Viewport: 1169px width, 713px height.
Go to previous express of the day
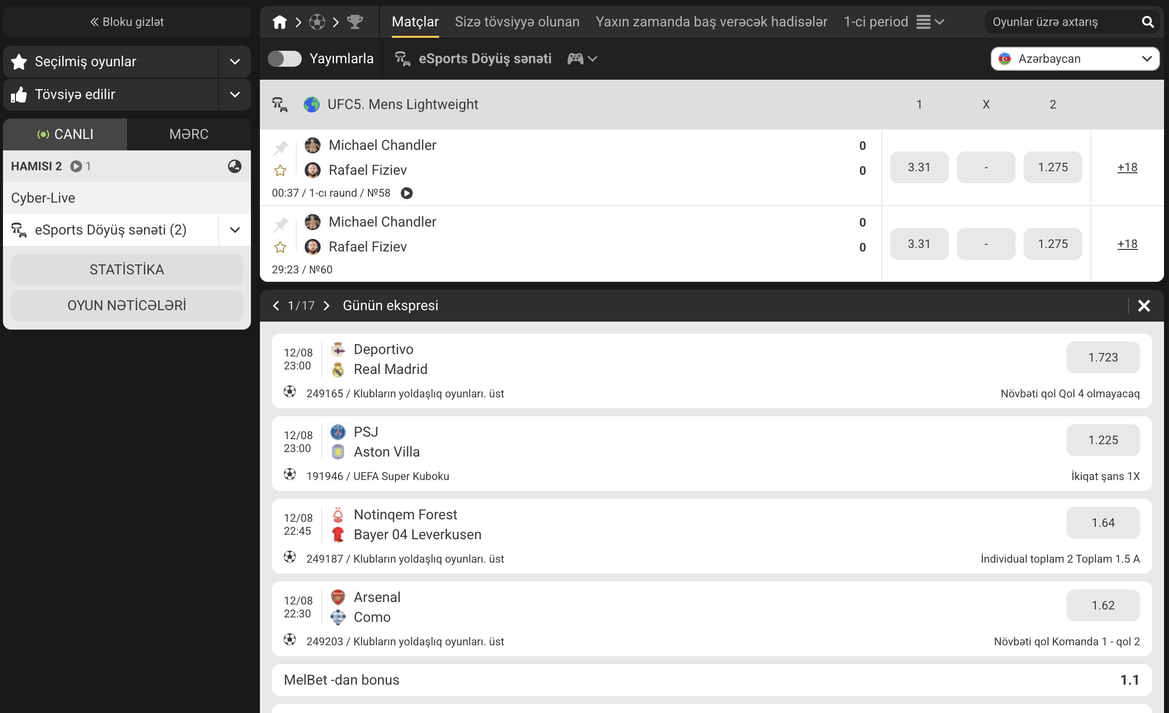276,306
